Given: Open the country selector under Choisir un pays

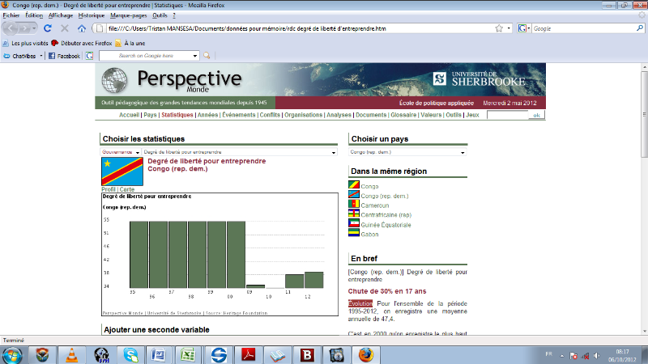Looking at the screenshot, I should [x=408, y=151].
